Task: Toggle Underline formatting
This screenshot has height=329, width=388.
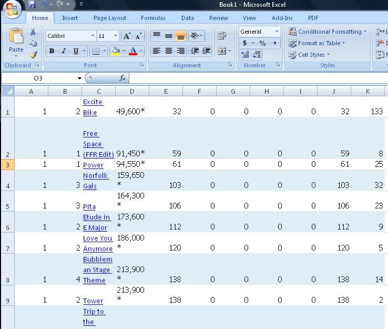Action: pos(76,51)
